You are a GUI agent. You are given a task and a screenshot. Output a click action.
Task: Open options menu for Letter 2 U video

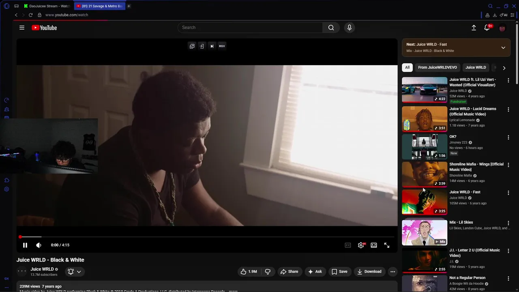[x=508, y=251]
